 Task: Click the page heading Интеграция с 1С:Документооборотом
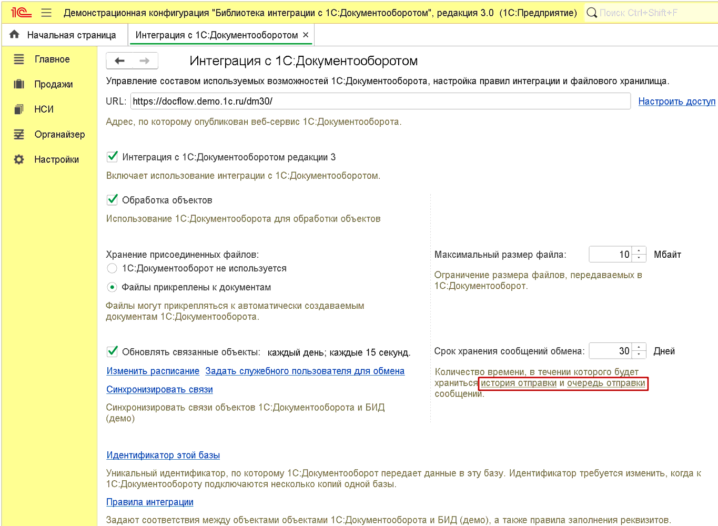304,61
